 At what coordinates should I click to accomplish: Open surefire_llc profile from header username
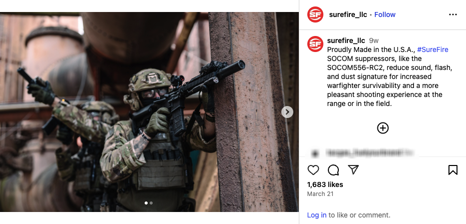(348, 14)
